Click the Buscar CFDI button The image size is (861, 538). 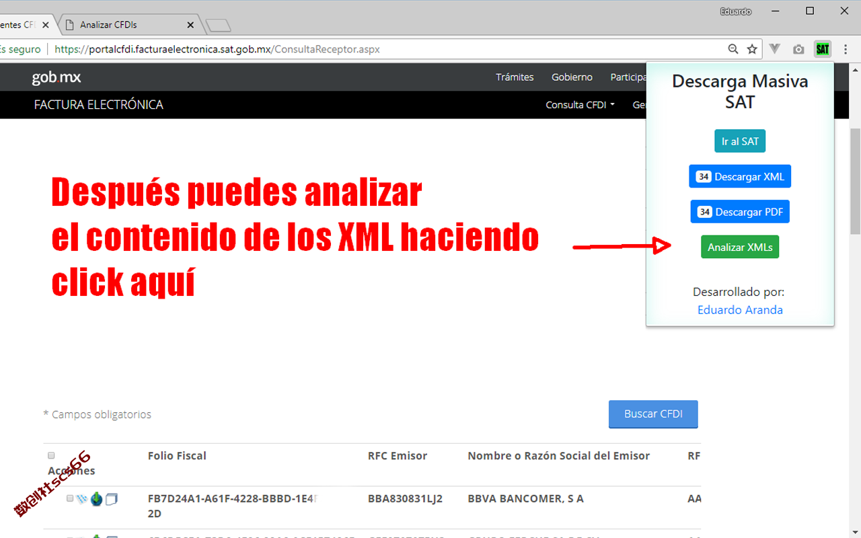(x=653, y=414)
